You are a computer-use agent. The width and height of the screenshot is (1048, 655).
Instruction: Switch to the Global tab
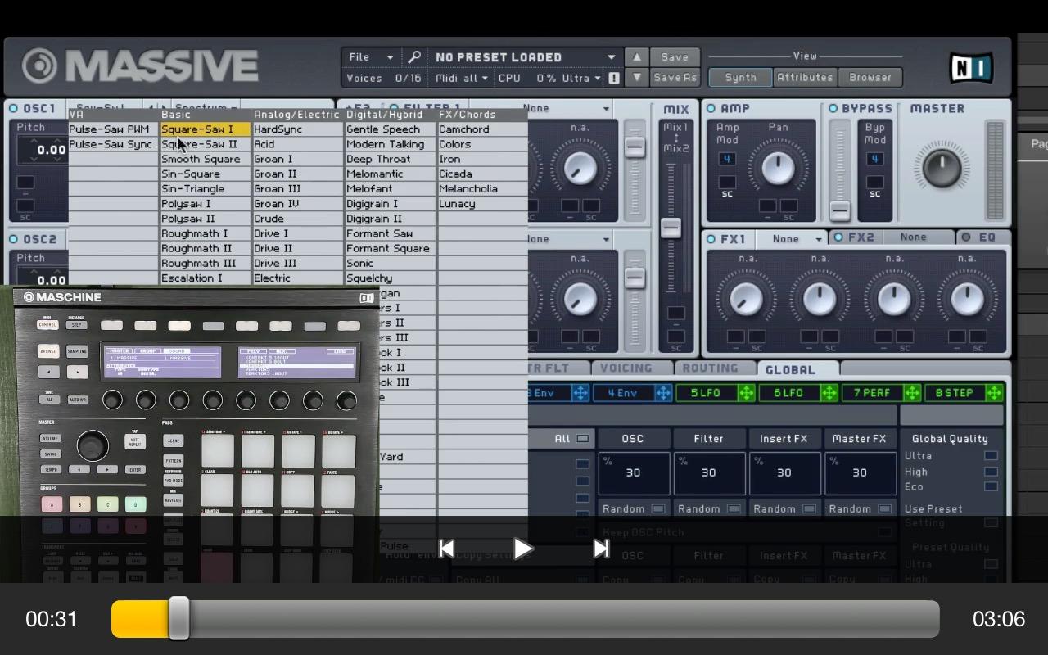789,369
